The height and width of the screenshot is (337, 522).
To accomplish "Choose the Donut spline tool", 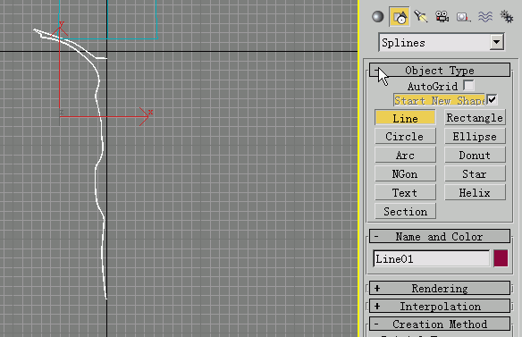I will coord(475,156).
